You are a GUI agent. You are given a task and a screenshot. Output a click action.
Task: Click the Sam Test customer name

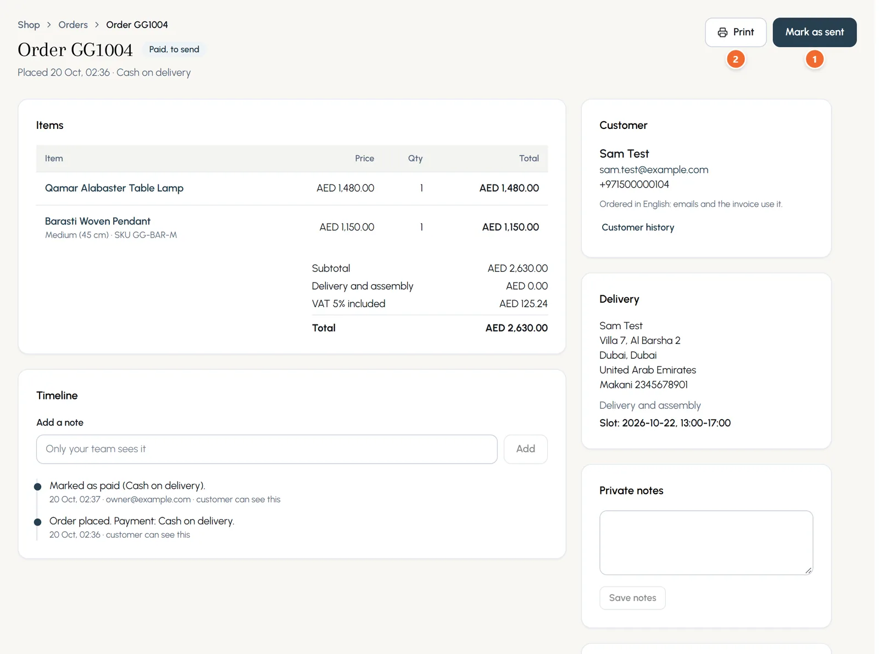coord(624,154)
